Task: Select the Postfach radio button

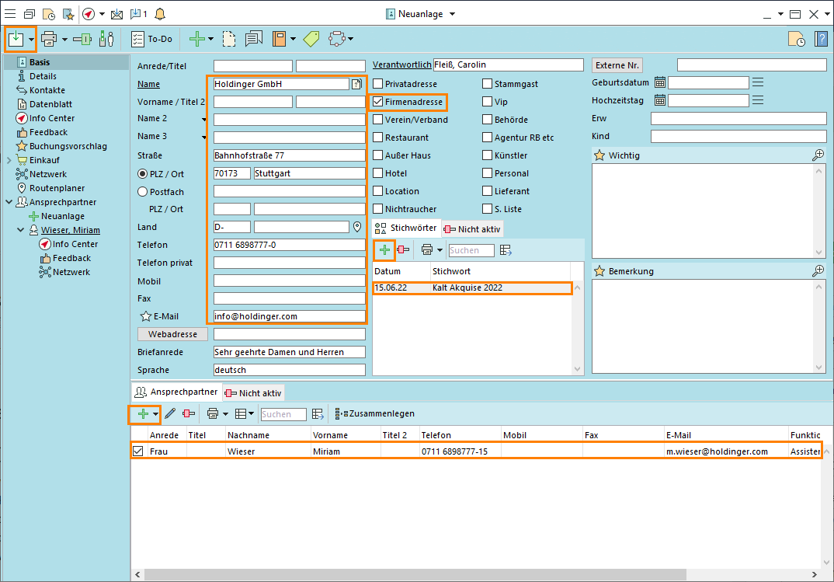Action: (142, 191)
